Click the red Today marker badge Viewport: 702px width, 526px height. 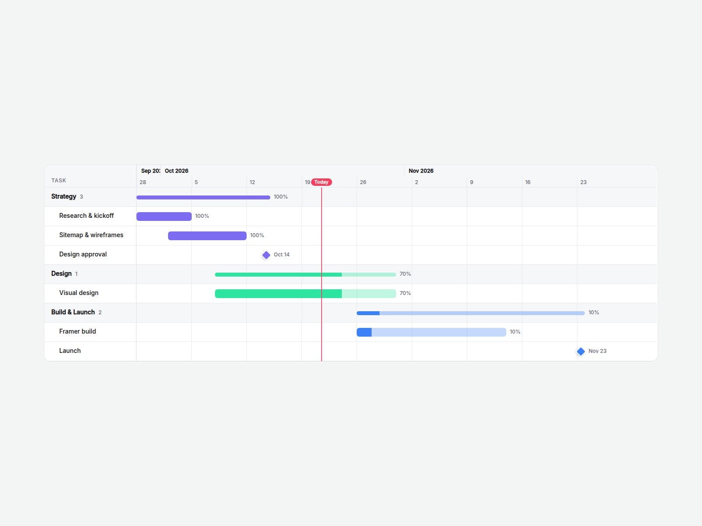pos(322,182)
